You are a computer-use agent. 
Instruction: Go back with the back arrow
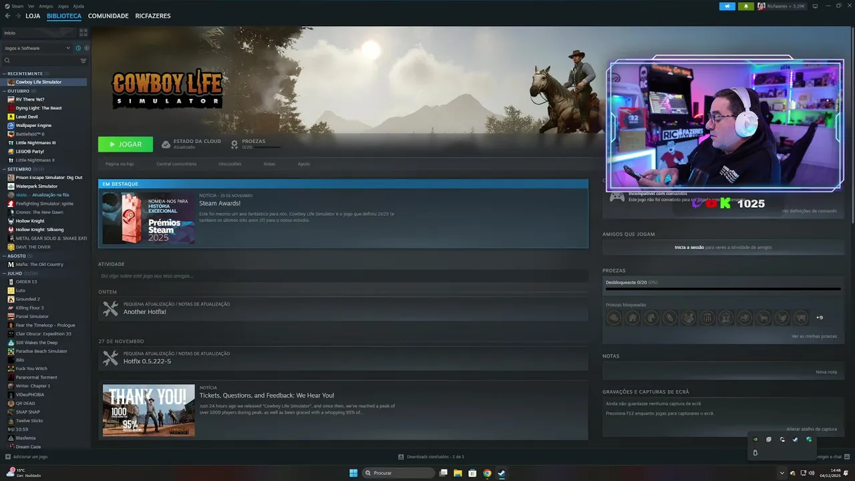[7, 16]
